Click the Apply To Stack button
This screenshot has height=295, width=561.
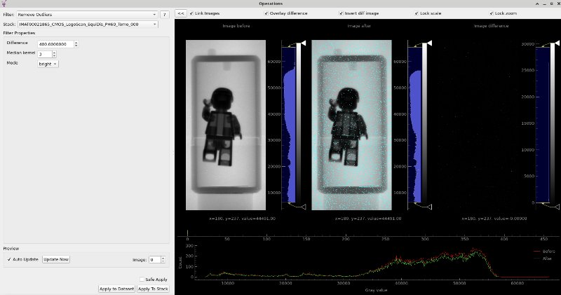153,289
